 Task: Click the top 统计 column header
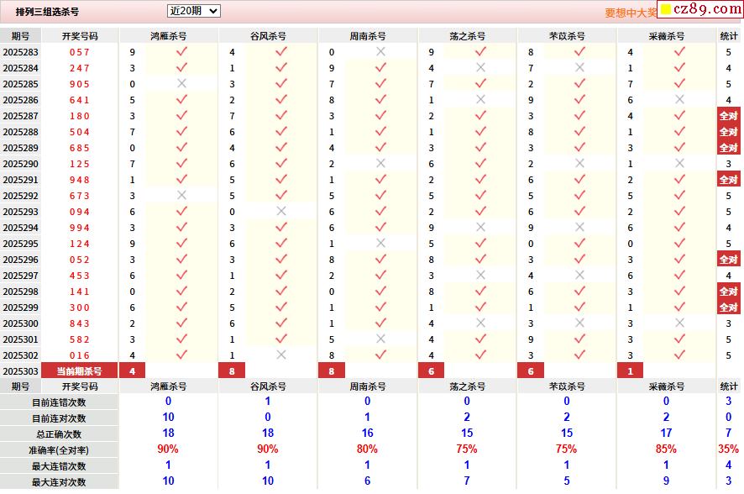pos(729,36)
